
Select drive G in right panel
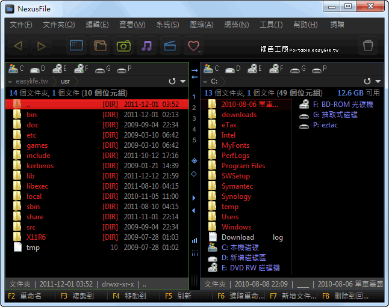[x=297, y=68]
